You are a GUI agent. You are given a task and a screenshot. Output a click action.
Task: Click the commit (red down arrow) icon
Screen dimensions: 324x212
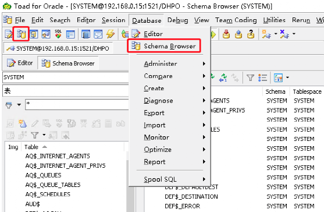226,34
